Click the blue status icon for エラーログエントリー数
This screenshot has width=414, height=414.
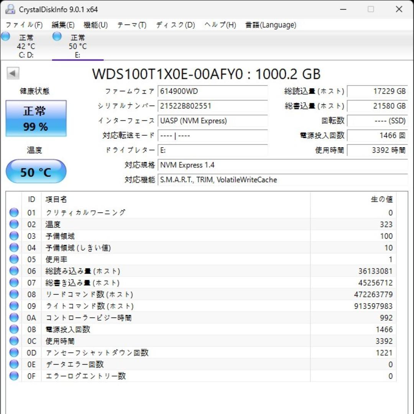[x=14, y=376]
